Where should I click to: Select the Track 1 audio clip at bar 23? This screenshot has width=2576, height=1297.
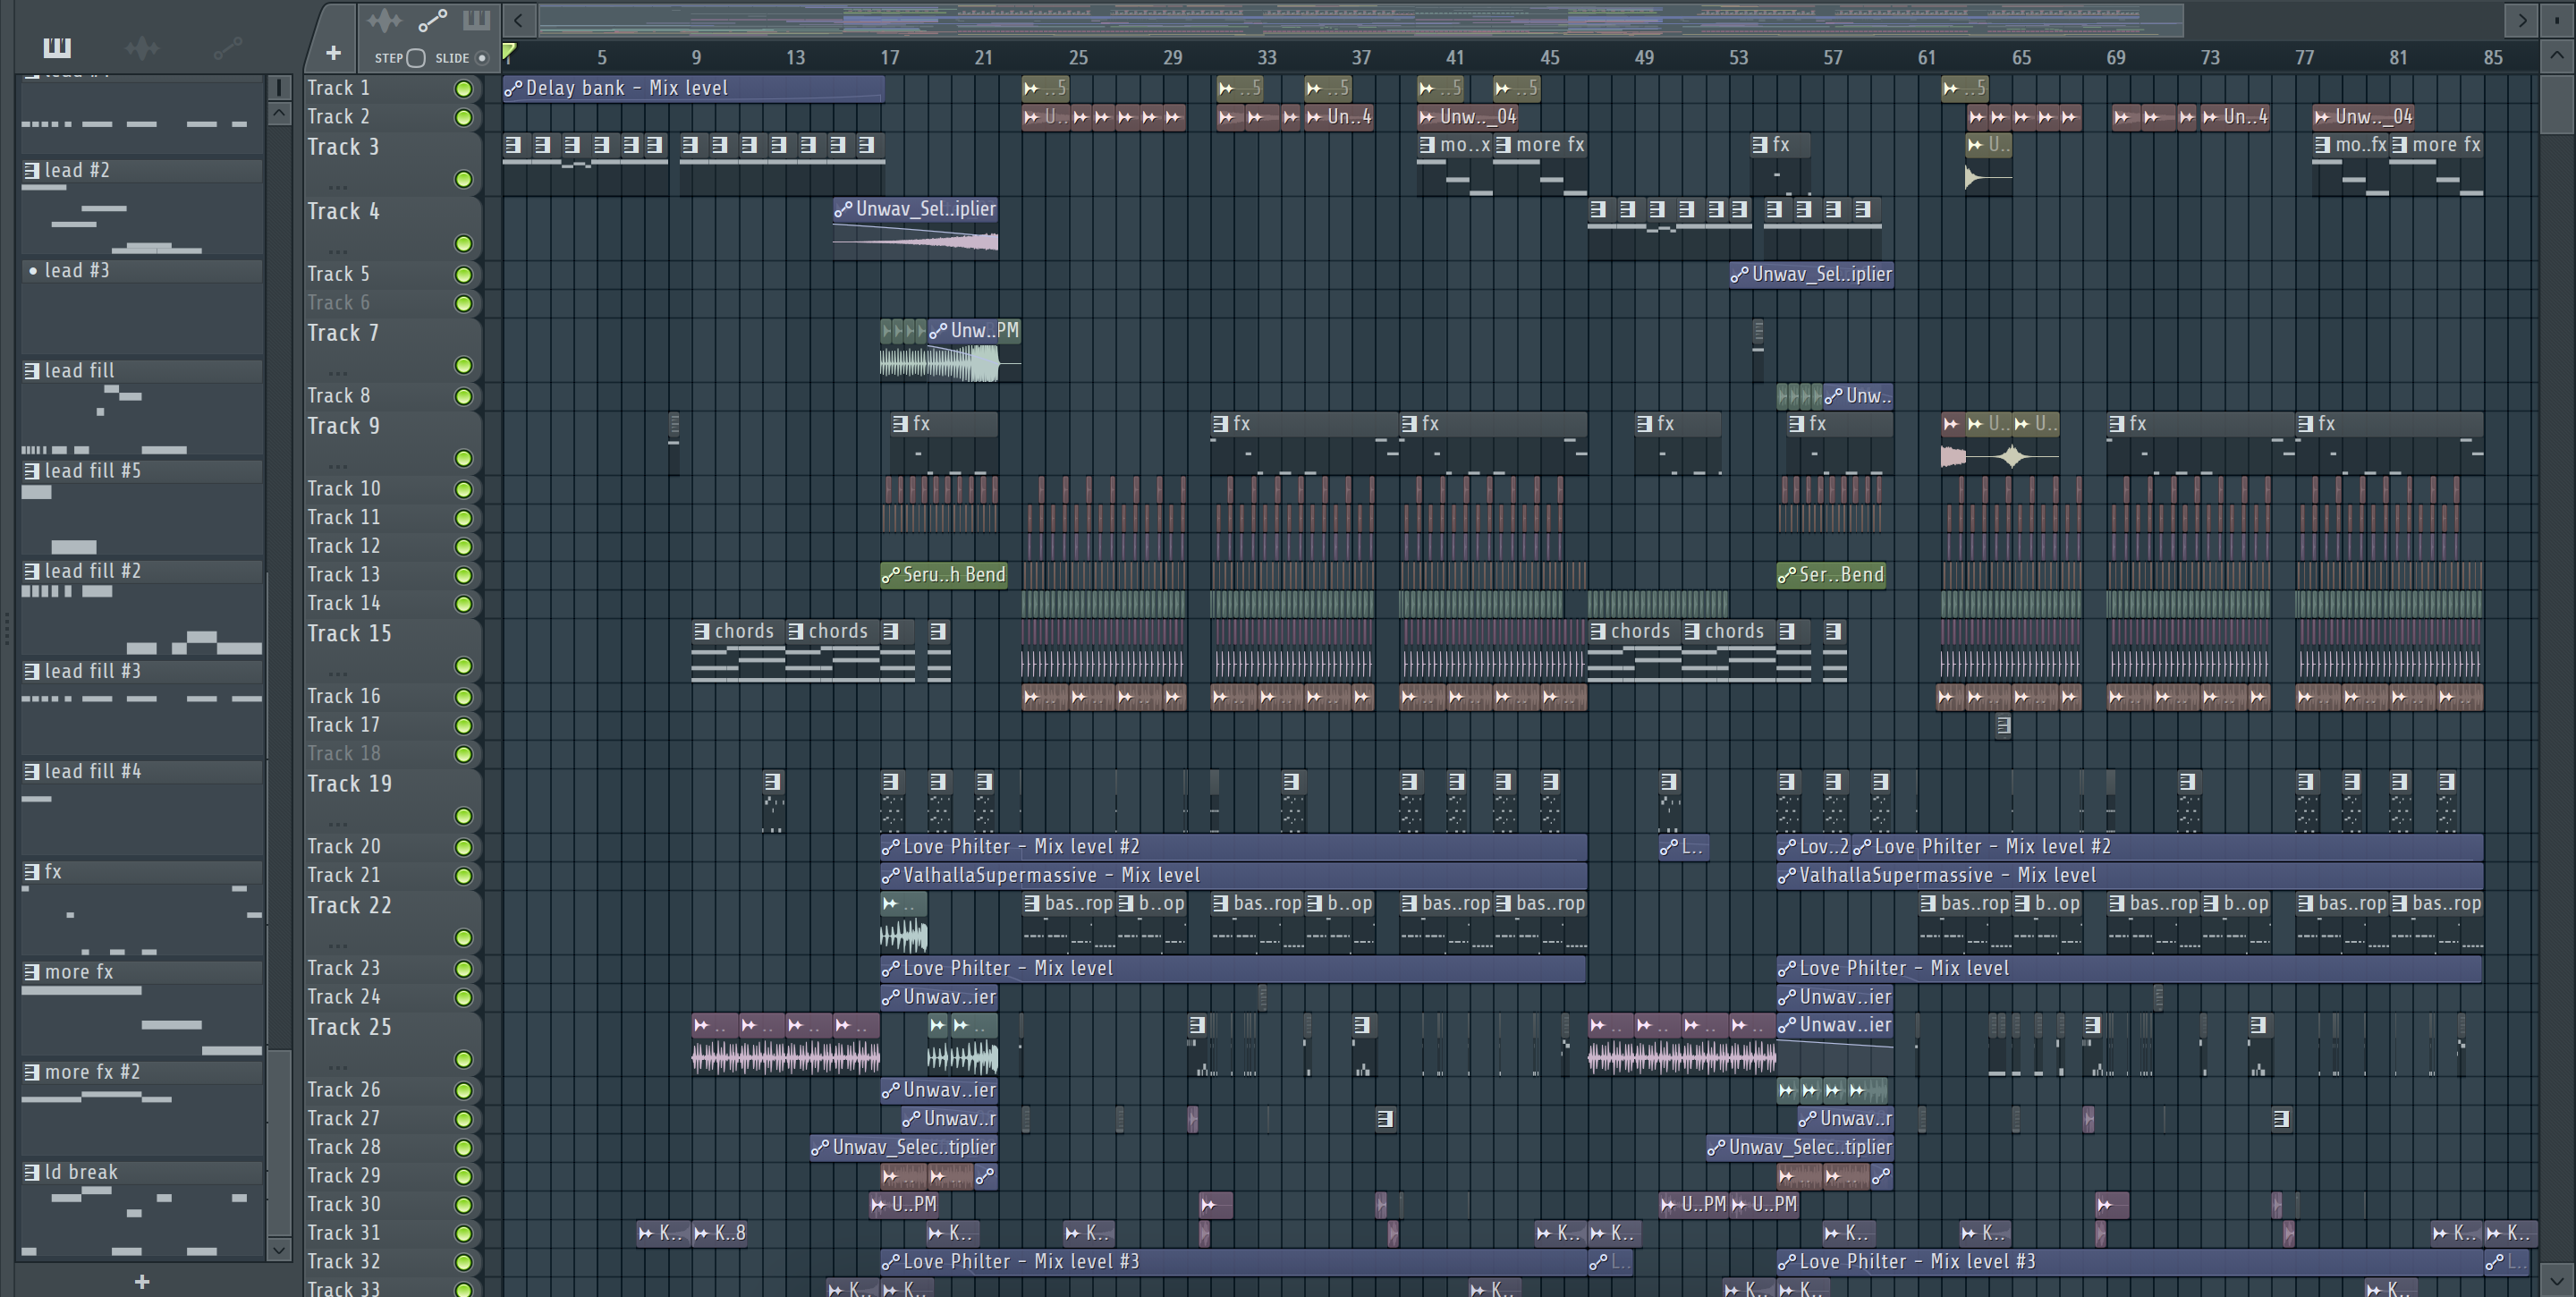[1045, 89]
